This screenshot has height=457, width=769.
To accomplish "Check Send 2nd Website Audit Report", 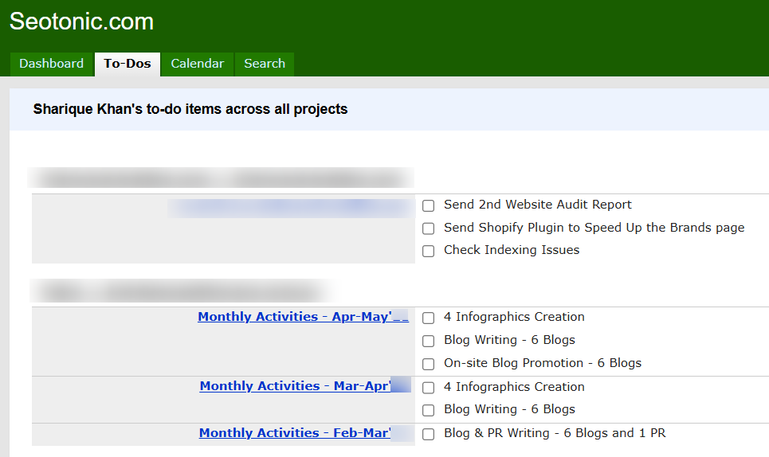I will coord(428,205).
